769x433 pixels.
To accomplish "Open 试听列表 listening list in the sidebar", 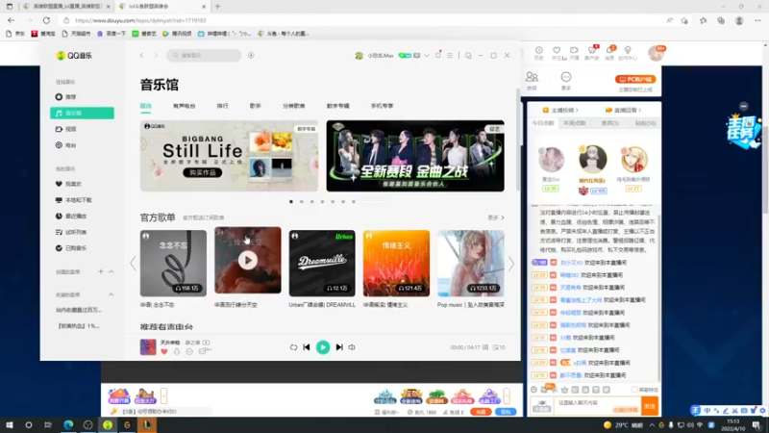I will click(71, 232).
